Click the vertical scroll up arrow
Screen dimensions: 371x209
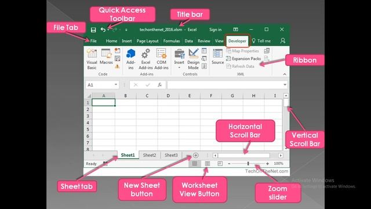(286, 95)
